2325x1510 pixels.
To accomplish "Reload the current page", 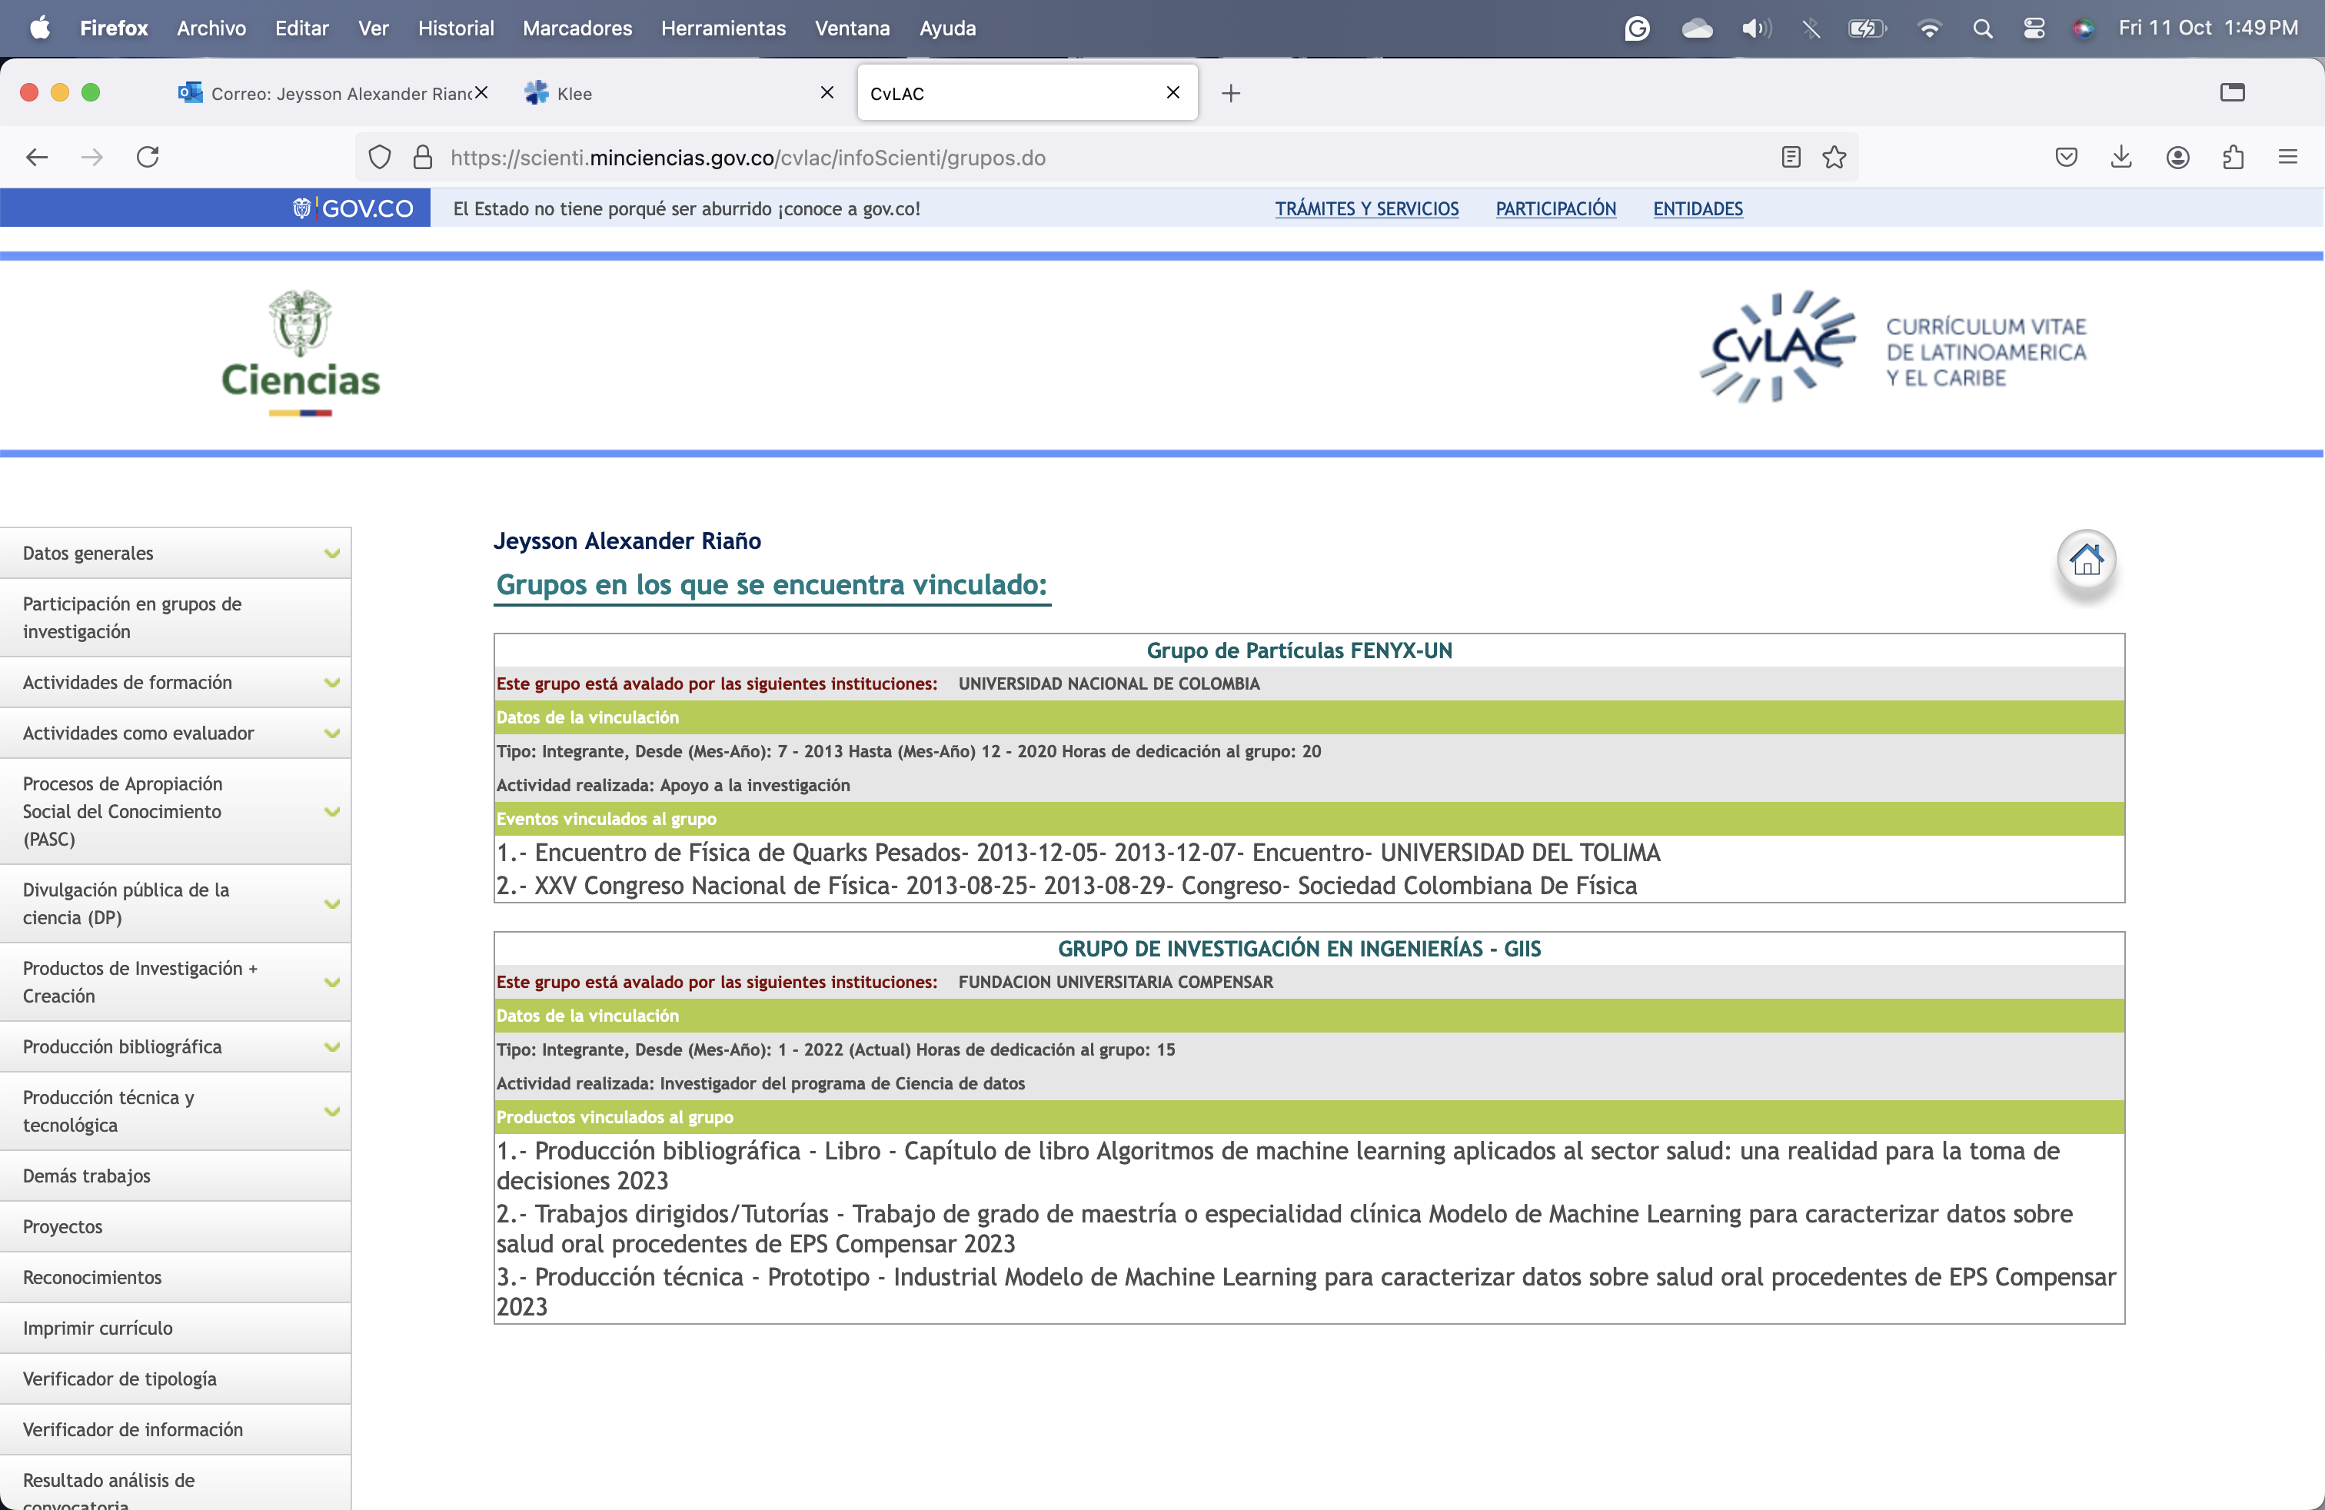I will [x=148, y=158].
